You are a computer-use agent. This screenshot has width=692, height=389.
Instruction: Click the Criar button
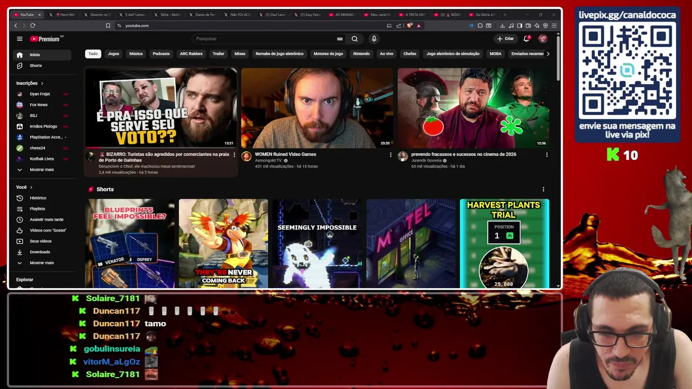[505, 39]
